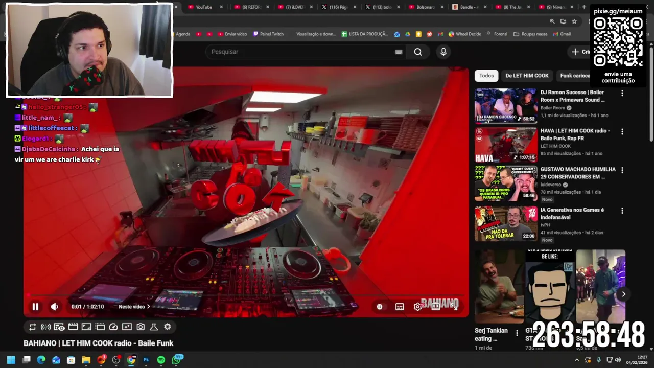
Task: Enter fullscreen in the player
Action: point(454,306)
